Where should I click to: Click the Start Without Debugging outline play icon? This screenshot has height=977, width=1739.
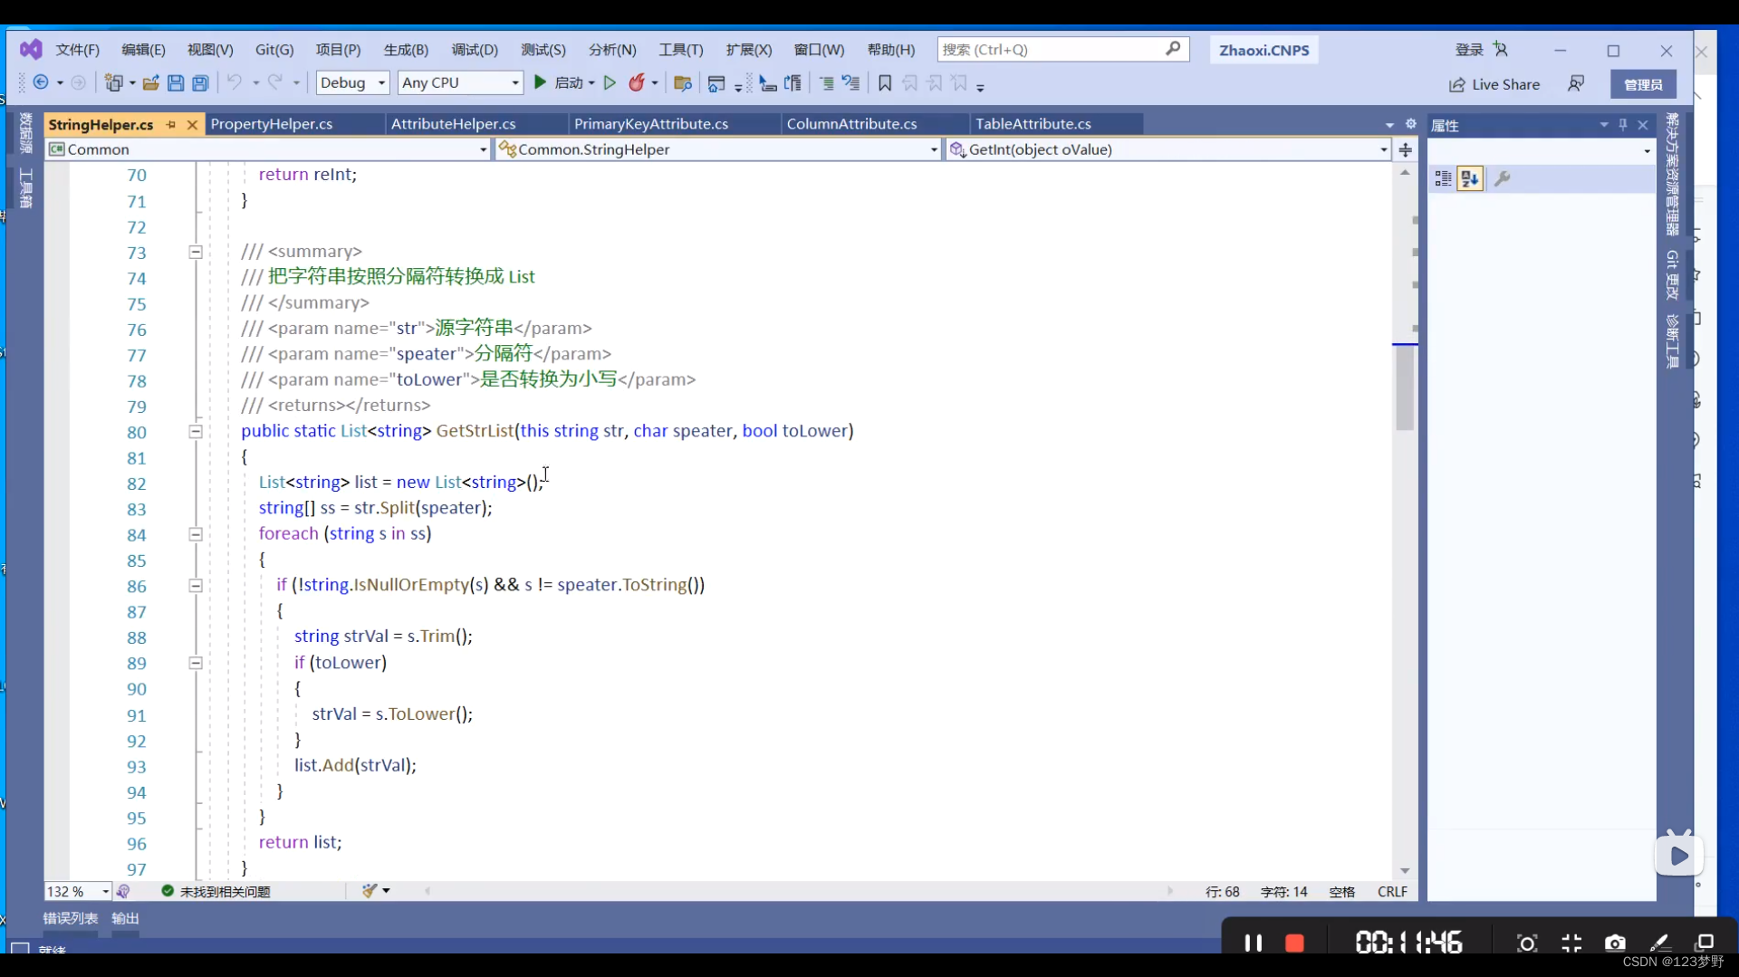coord(610,82)
